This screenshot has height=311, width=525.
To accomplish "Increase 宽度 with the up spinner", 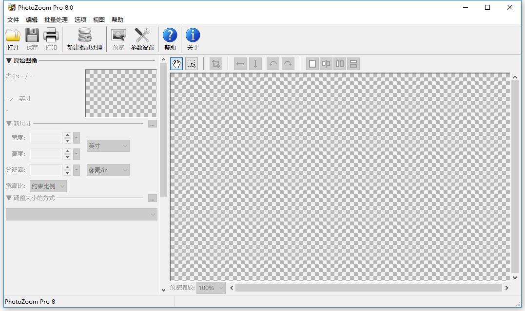I will [67, 135].
